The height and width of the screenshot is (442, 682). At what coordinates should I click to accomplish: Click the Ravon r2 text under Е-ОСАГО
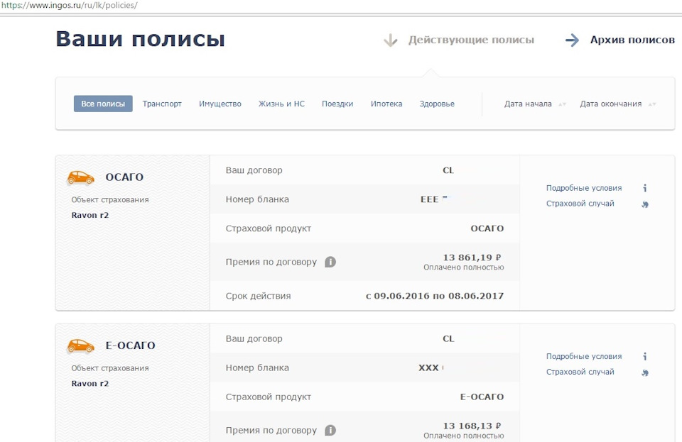tap(90, 384)
